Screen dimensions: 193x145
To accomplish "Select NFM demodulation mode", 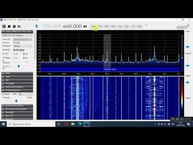I will [x=100, y=27].
